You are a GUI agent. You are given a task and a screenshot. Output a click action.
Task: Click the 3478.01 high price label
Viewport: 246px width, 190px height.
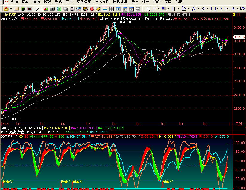tap(125, 22)
